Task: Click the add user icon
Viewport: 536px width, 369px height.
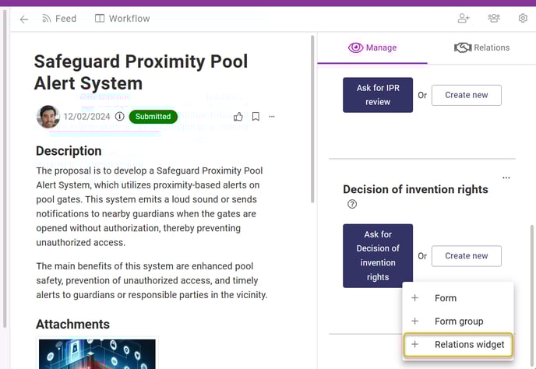Action: (x=464, y=18)
